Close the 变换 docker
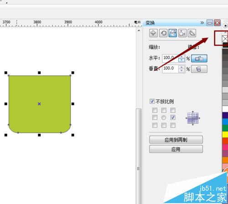Viewport: 228px width, 204px height. click(x=218, y=23)
